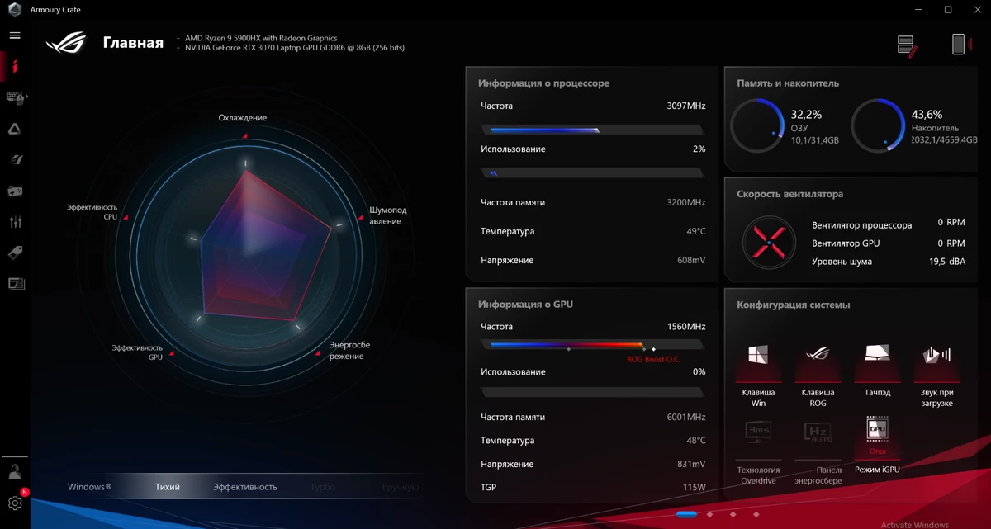Click the Охлаждение radar label

[243, 118]
